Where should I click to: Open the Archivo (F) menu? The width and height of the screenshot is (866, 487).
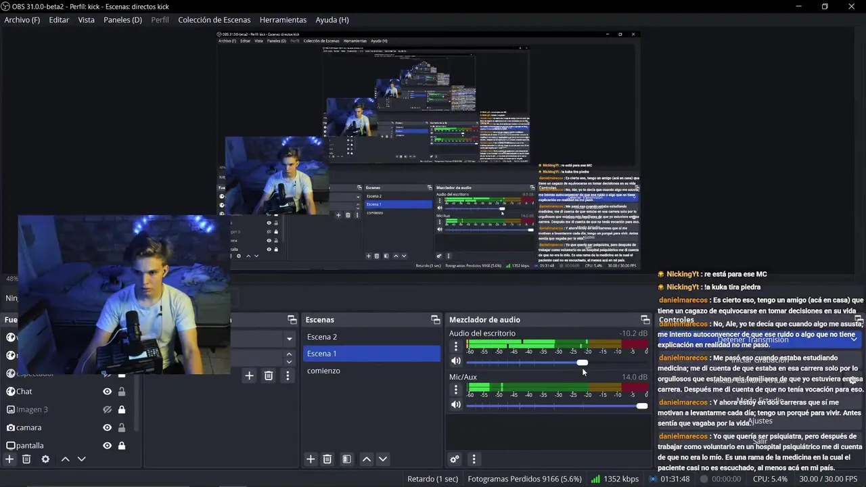22,20
